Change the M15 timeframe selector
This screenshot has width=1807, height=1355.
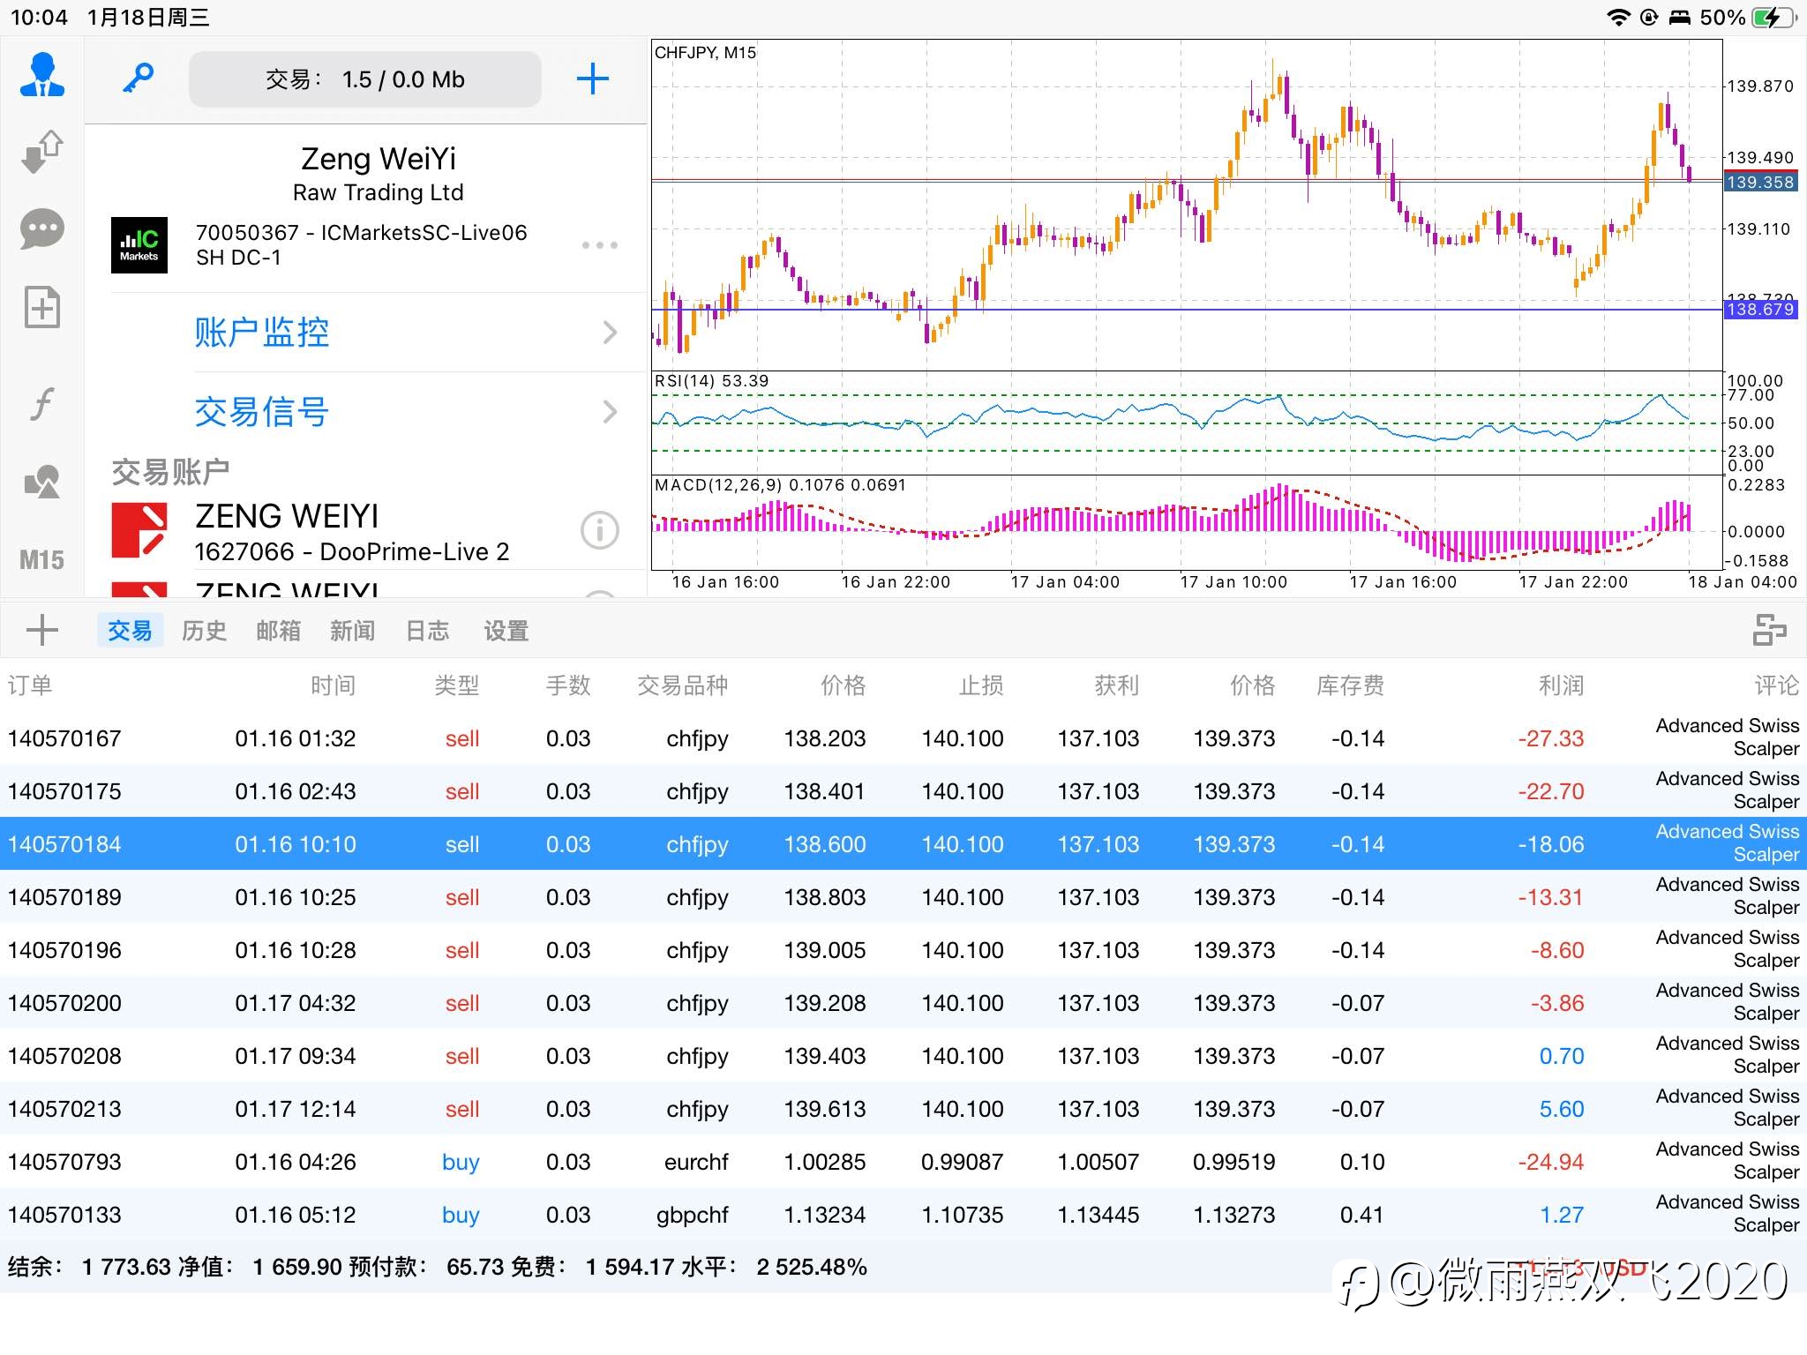click(41, 560)
